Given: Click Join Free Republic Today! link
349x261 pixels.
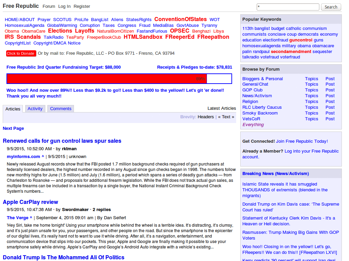Looking at the screenshot, I should pos(302,141).
